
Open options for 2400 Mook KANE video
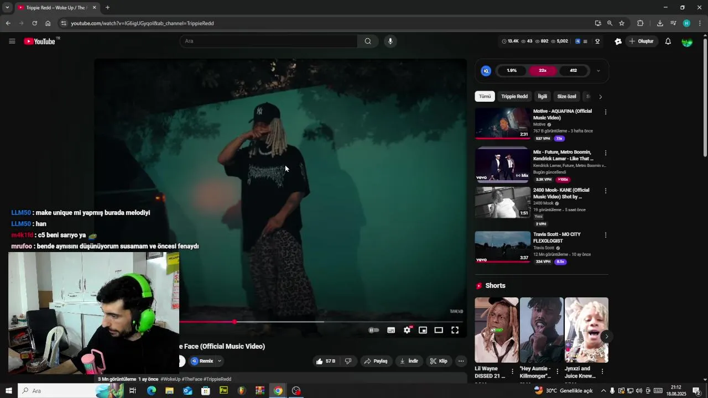606,191
